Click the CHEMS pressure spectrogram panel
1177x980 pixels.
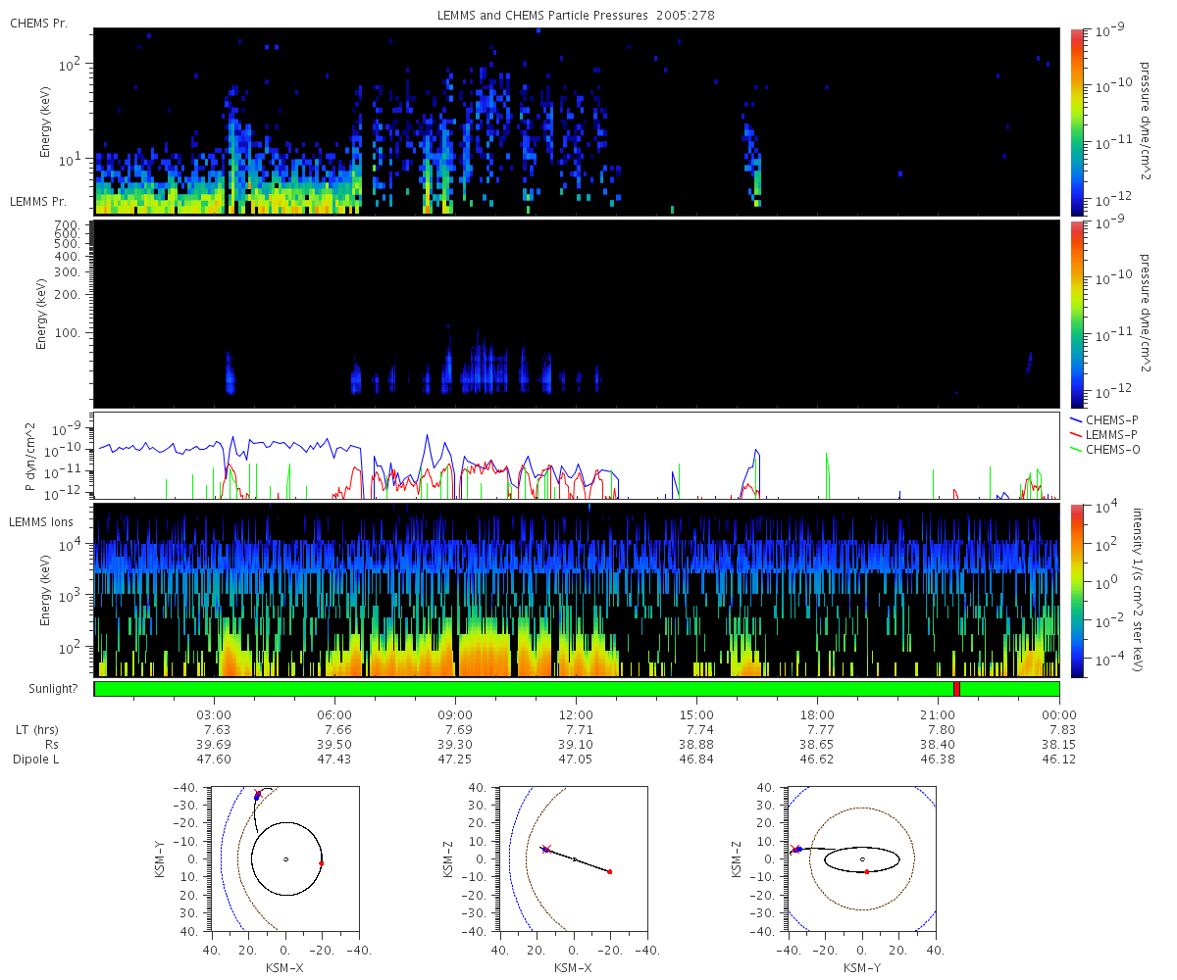point(577,122)
